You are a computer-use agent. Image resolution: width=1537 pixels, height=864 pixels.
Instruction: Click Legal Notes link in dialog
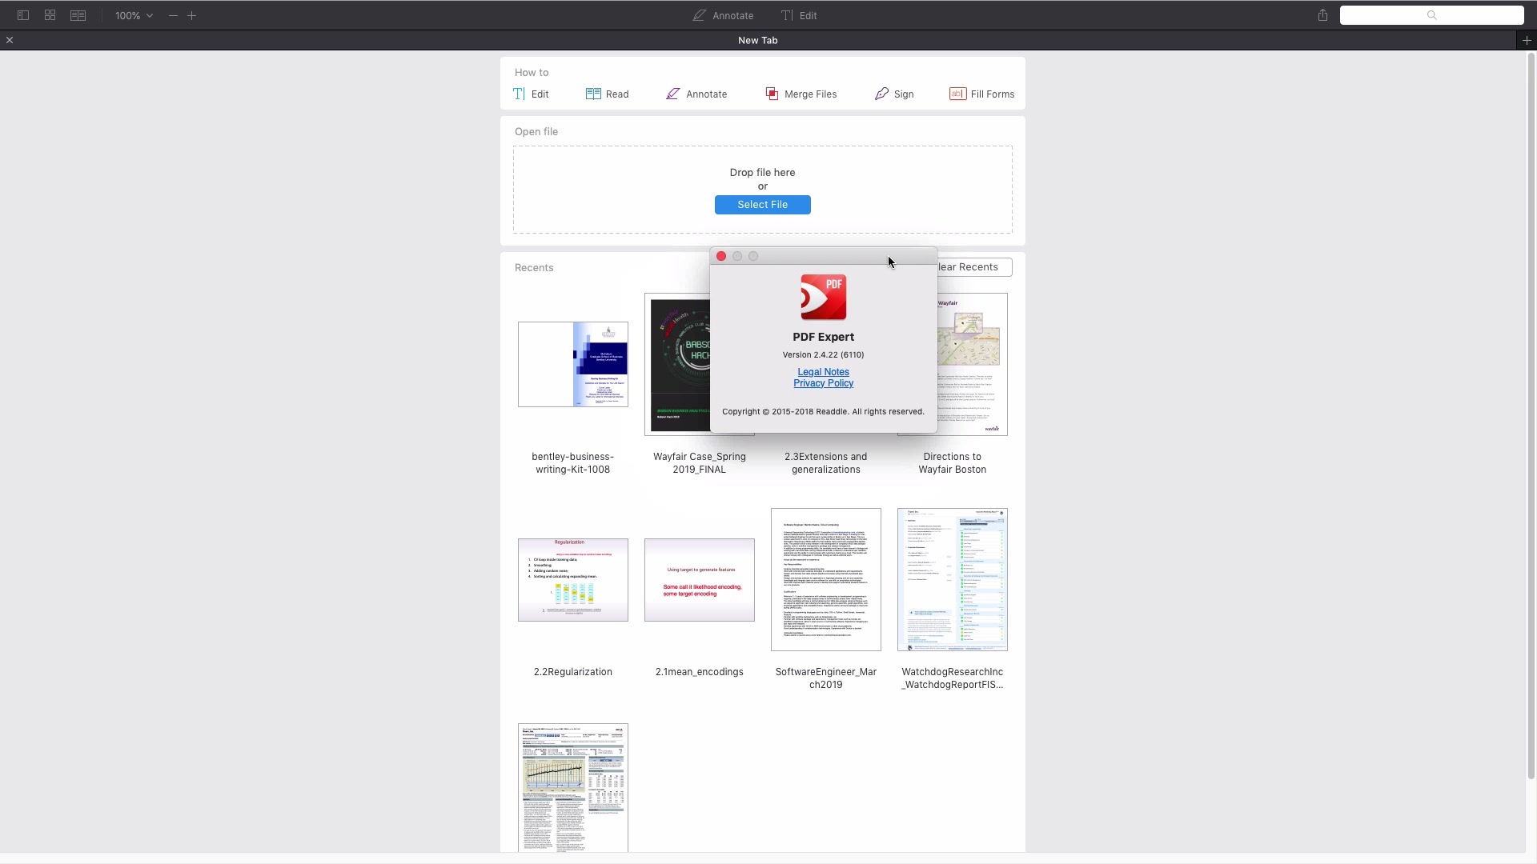coord(824,372)
